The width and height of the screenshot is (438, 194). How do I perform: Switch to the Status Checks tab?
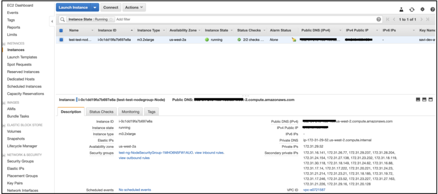point(101,112)
